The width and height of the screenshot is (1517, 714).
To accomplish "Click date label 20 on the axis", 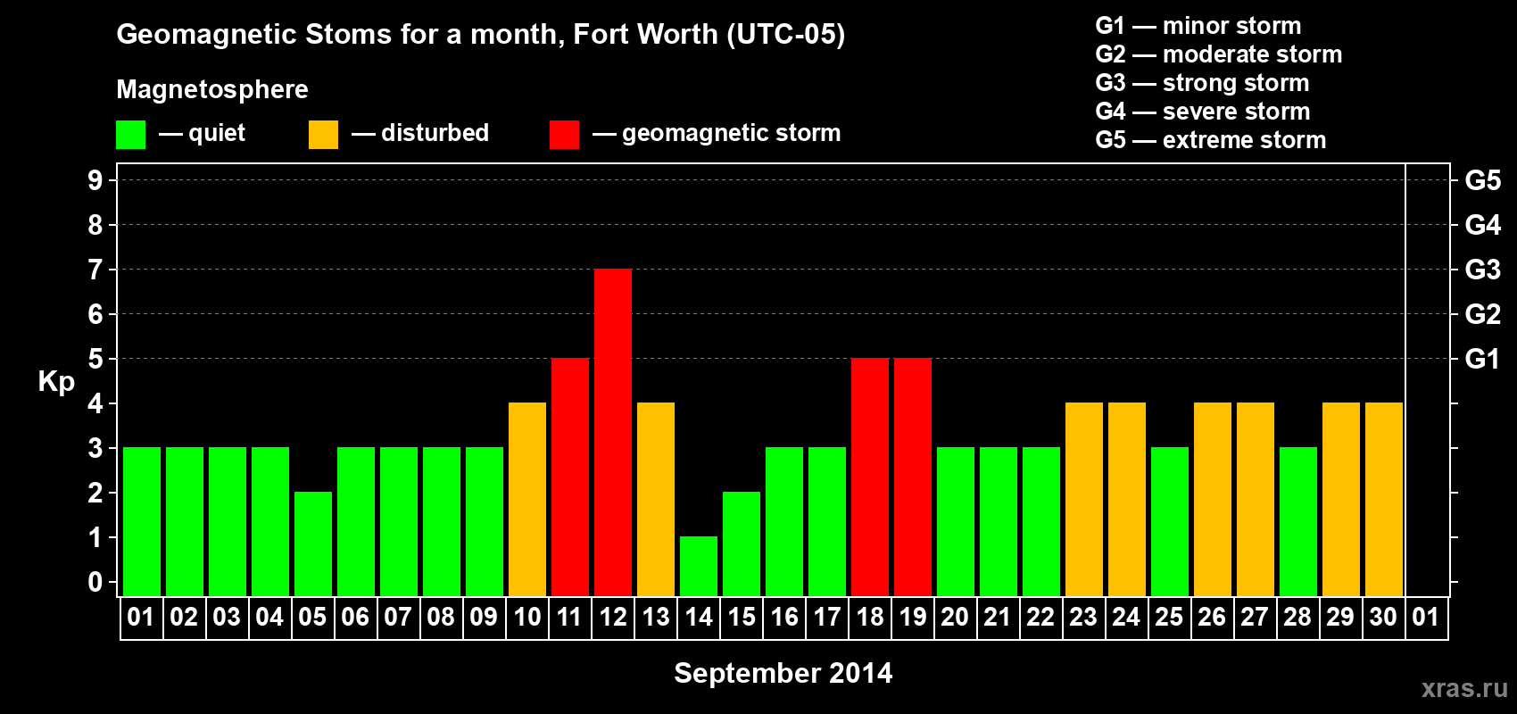I will [955, 618].
